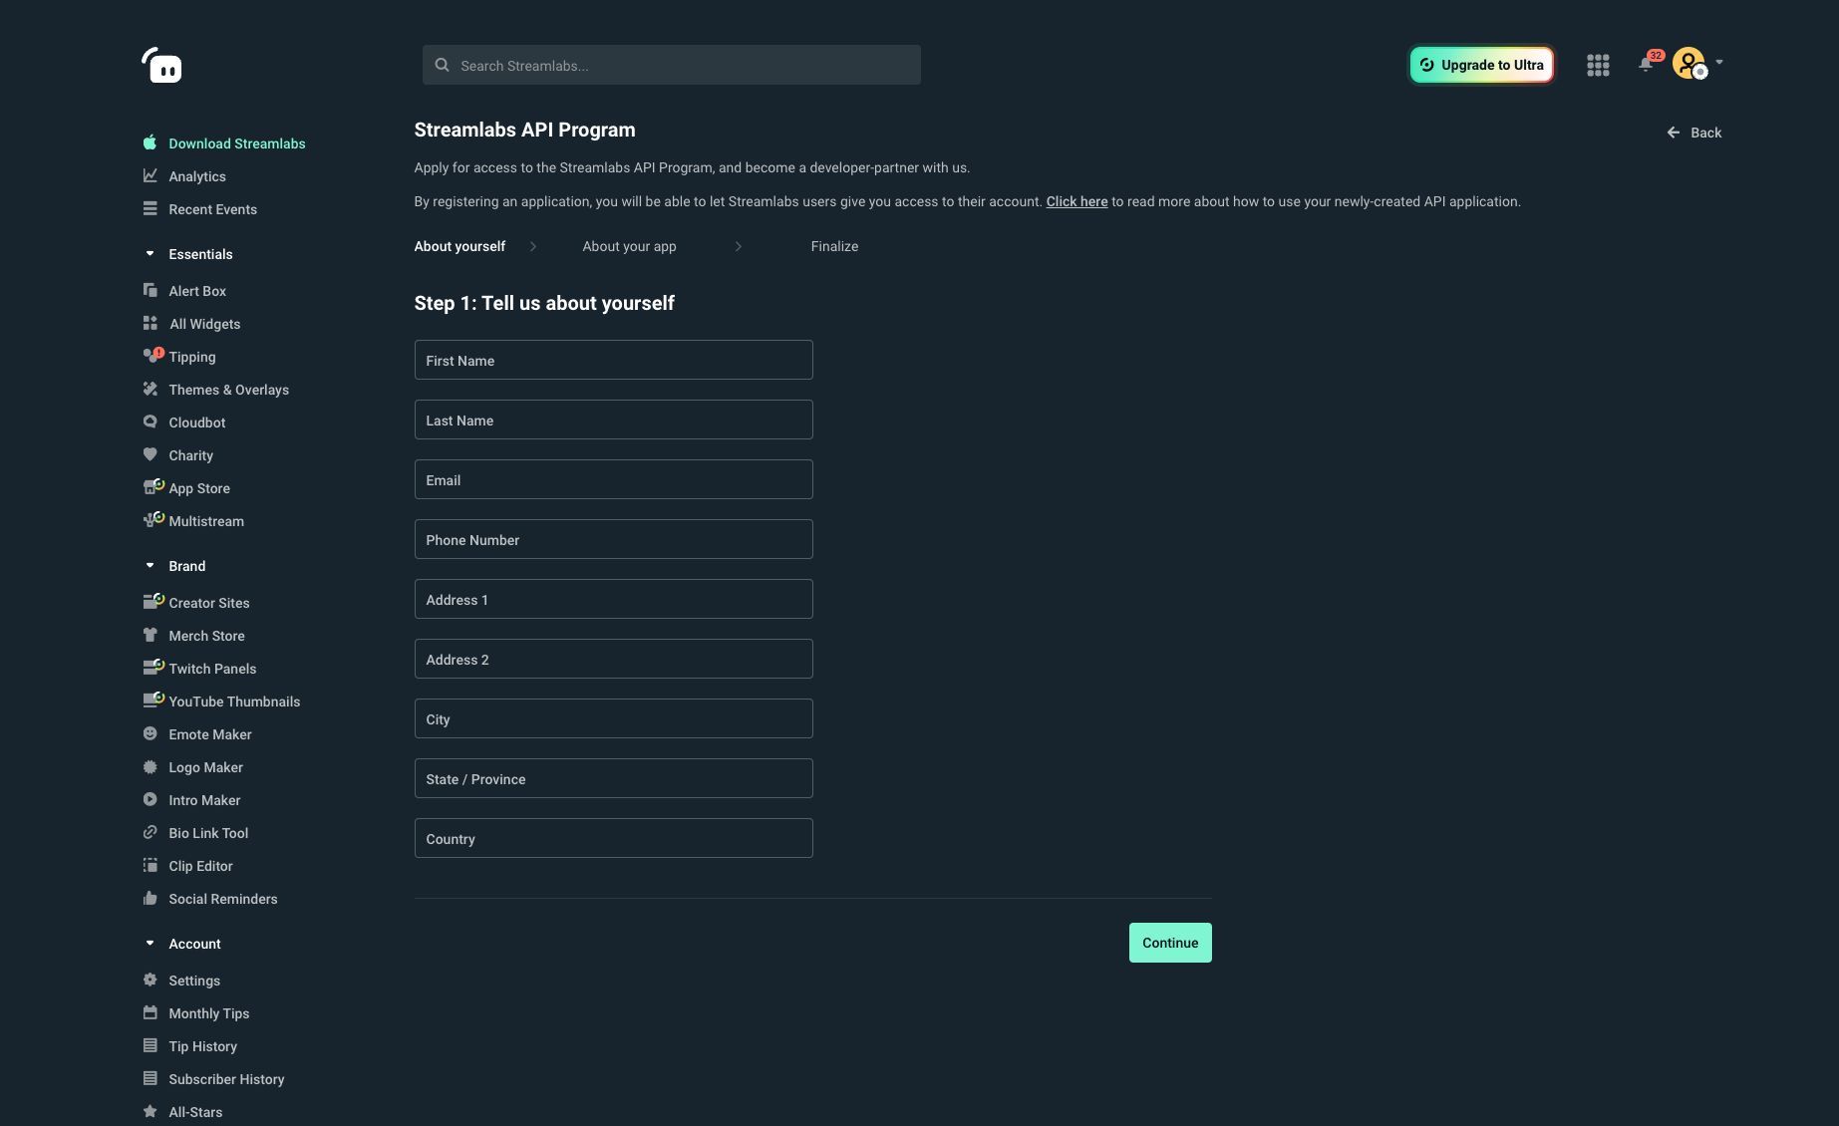Open the Click here documentation link

pos(1076,201)
